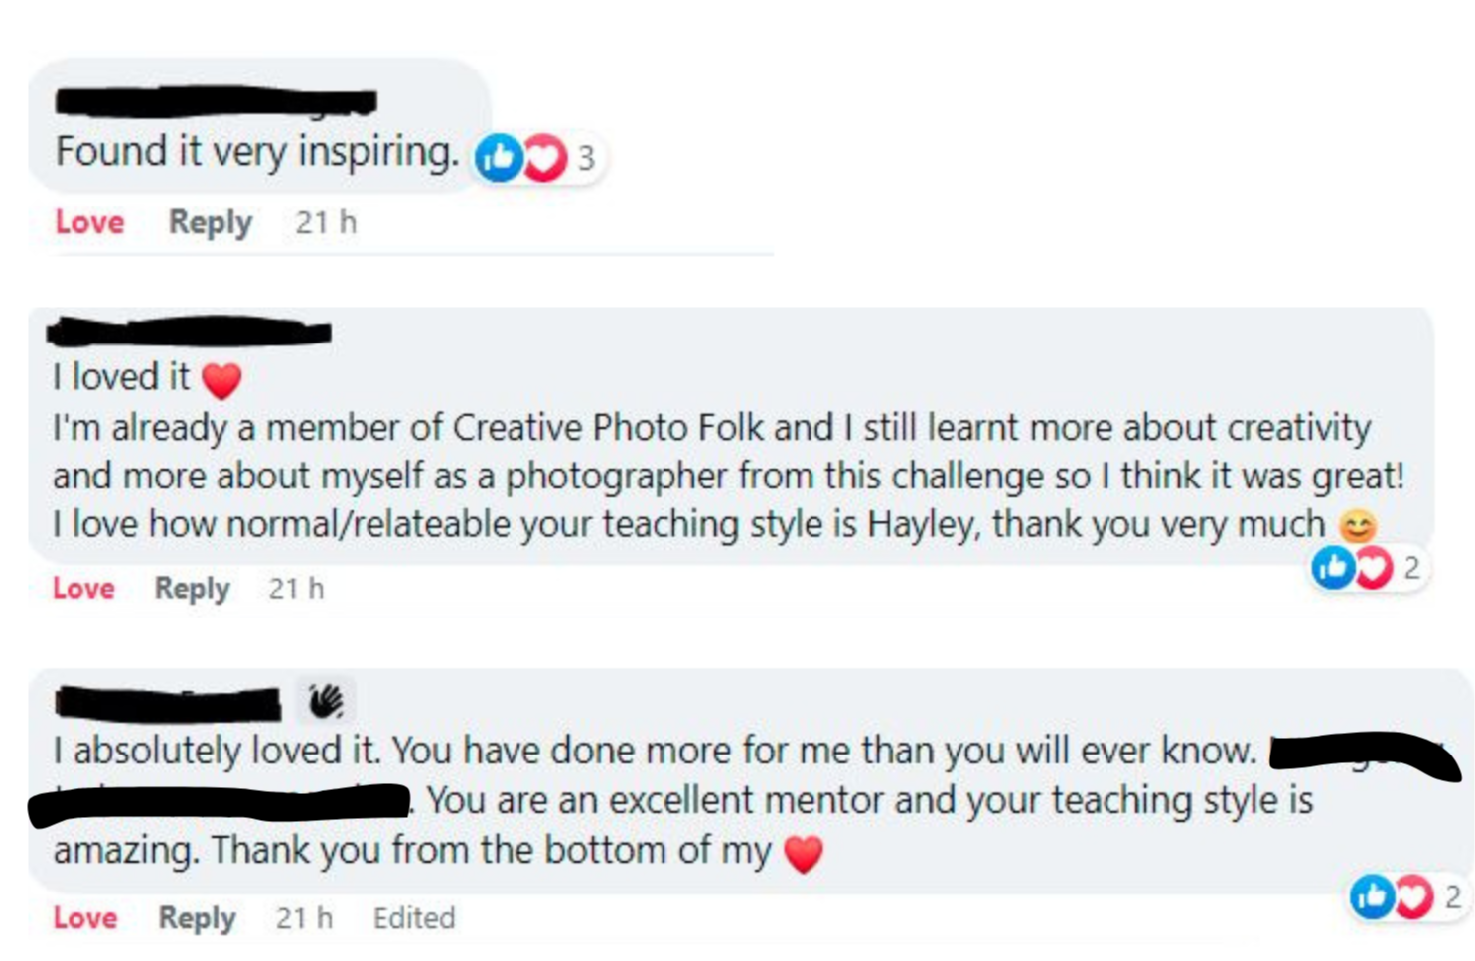The image size is (1475, 961).
Task: Click the waving hand badge beside commenter name
Action: tap(325, 701)
